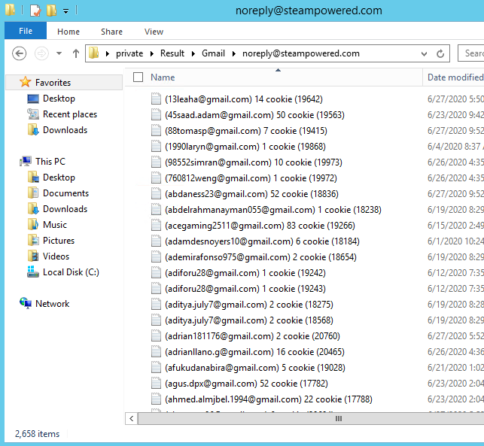
Task: Expand chevron after Result in address bar
Action: tap(193, 53)
